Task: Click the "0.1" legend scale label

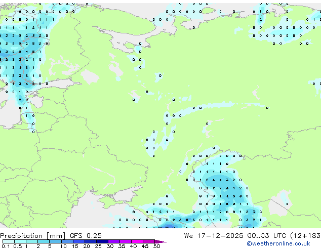Action: 6,246
